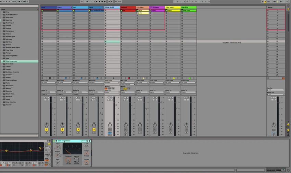291x173 pixels.
Task: Launch master scene 1
Action: tap(268, 10)
